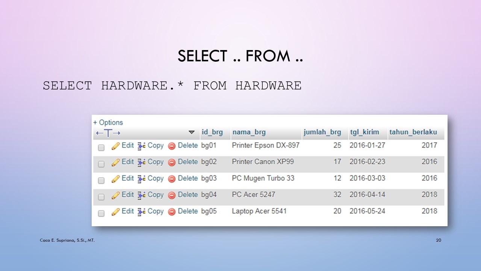Tick the checkbox for row bg04

click(101, 197)
